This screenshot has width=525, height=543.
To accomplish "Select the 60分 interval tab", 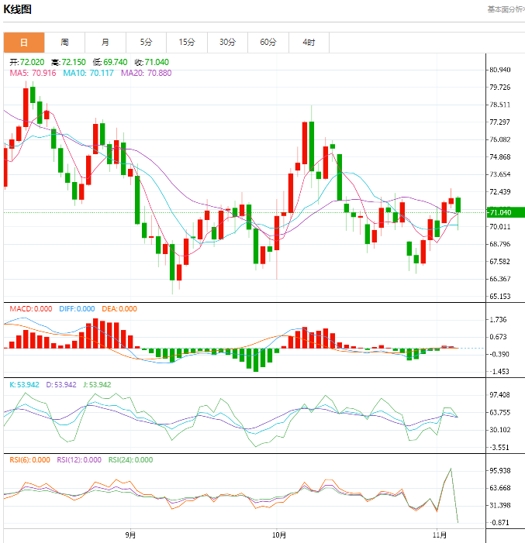I will pos(268,43).
